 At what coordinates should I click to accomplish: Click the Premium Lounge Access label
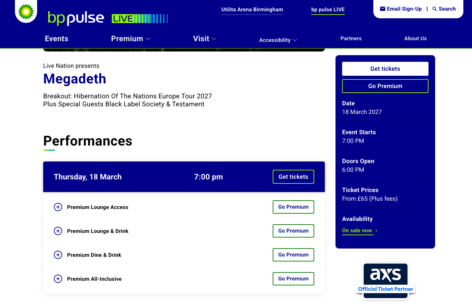98,207
